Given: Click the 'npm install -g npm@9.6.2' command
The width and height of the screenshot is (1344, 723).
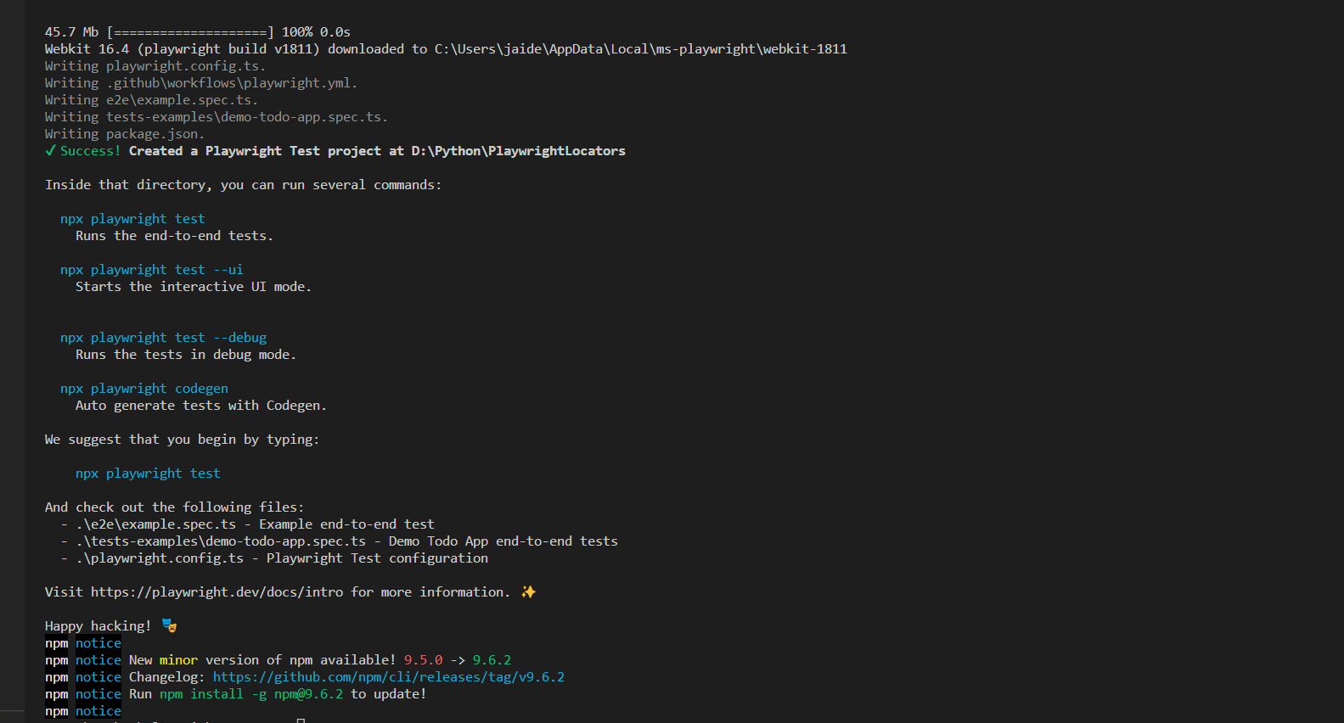Looking at the screenshot, I should 251,694.
